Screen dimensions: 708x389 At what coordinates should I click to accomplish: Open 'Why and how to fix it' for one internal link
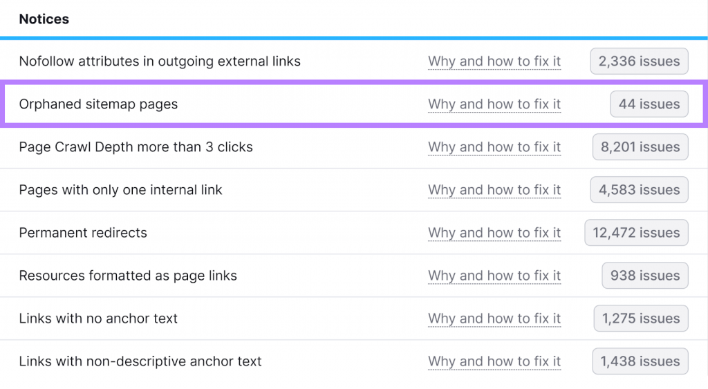point(494,190)
